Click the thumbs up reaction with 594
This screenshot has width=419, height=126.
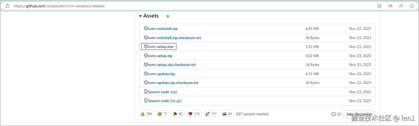(x=146, y=114)
